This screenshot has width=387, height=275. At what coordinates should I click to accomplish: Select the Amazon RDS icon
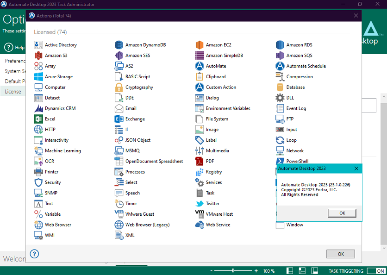tap(280, 45)
